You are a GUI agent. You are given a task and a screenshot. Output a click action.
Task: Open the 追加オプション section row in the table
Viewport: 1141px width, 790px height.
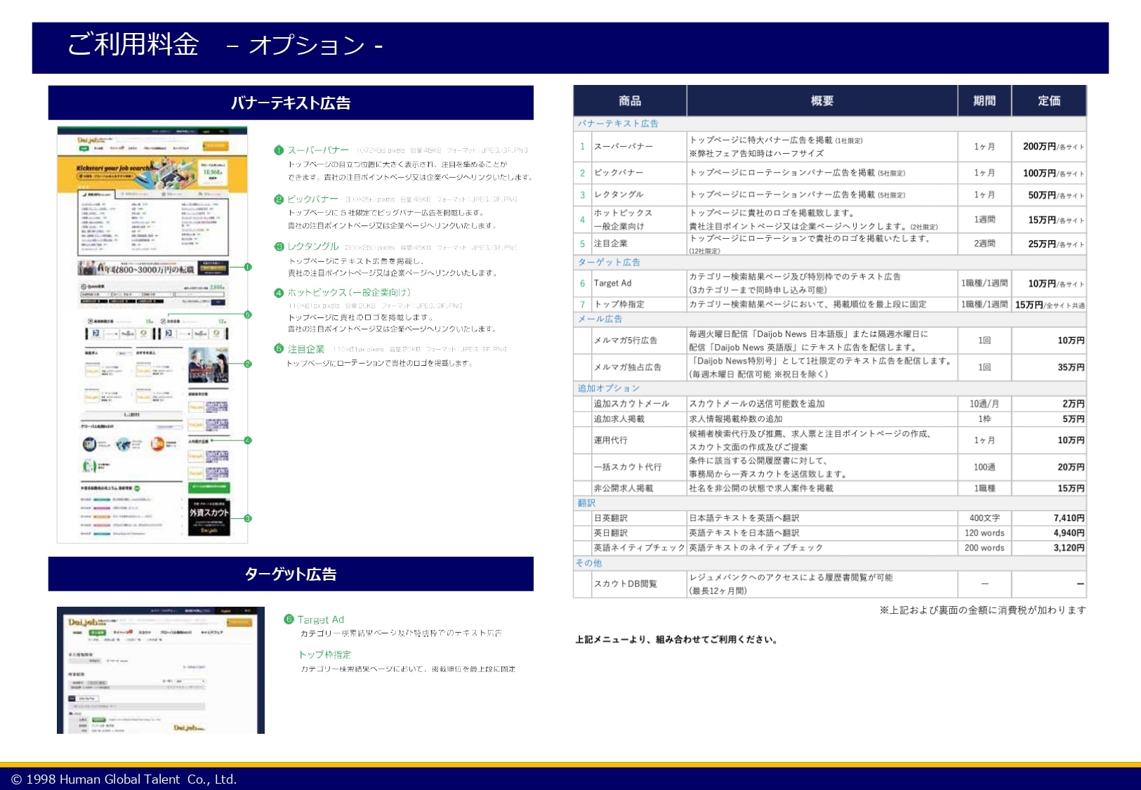click(609, 388)
